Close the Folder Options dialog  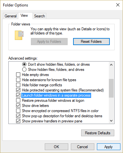click(118, 5)
